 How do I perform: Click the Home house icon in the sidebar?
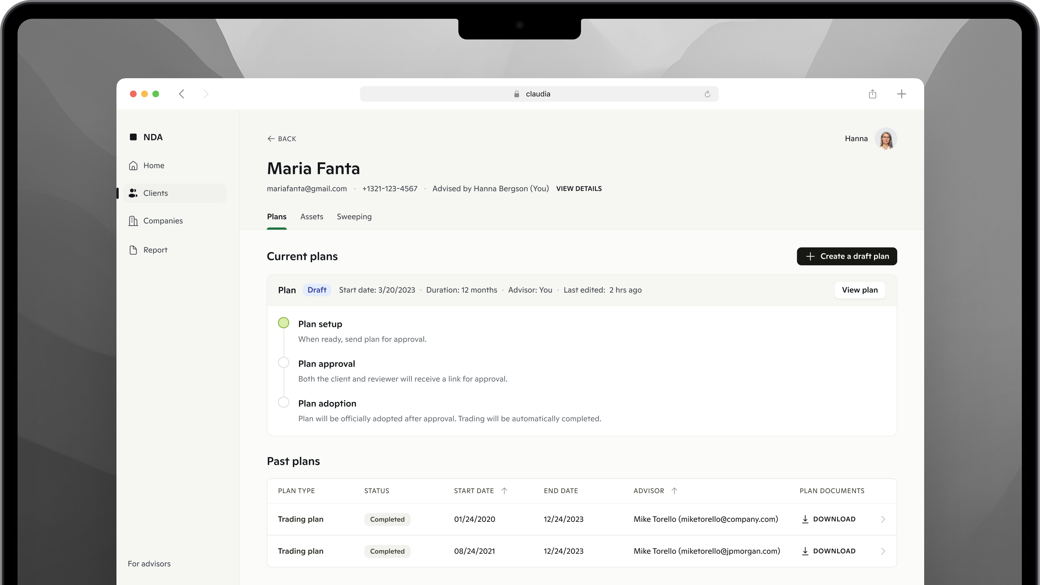coord(133,166)
